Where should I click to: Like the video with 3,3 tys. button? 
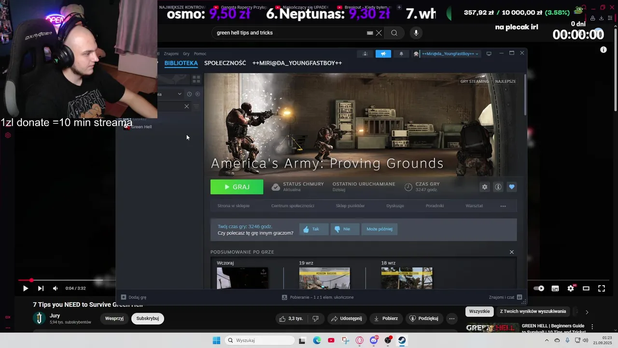pyautogui.click(x=291, y=319)
